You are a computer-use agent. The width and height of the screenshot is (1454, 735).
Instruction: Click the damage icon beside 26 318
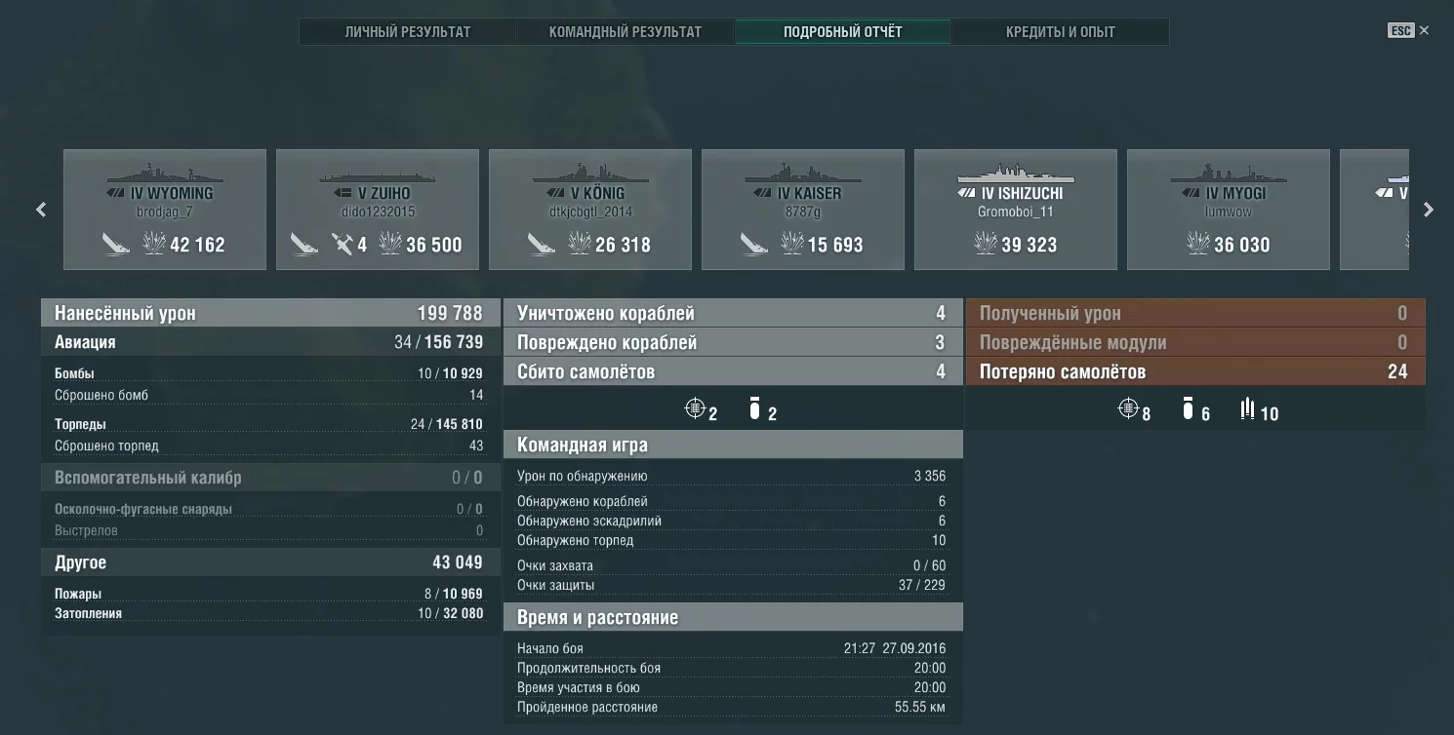tap(580, 244)
